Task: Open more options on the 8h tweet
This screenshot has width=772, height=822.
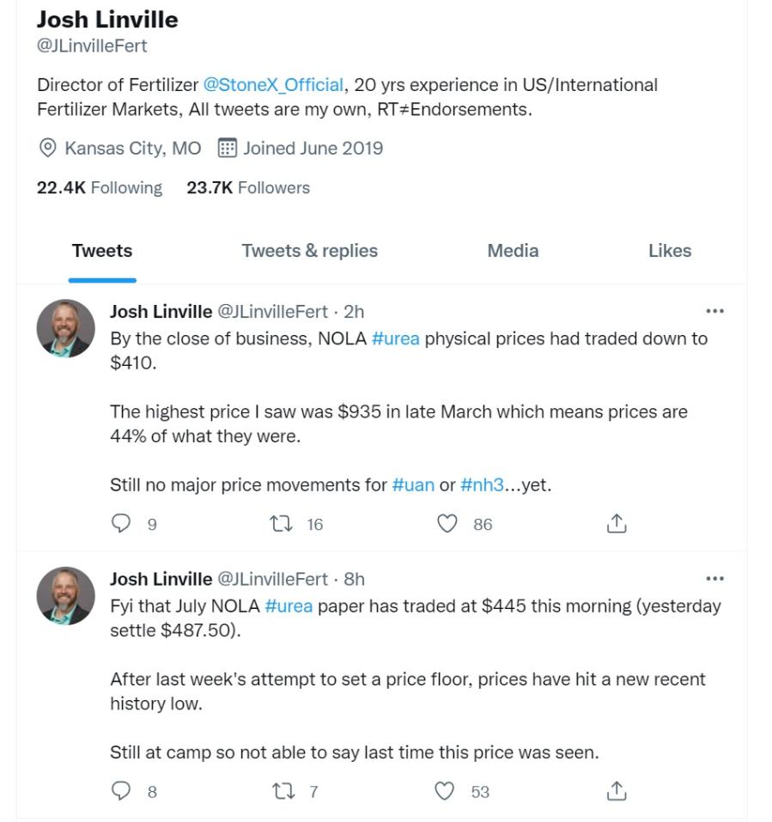Action: click(x=714, y=579)
